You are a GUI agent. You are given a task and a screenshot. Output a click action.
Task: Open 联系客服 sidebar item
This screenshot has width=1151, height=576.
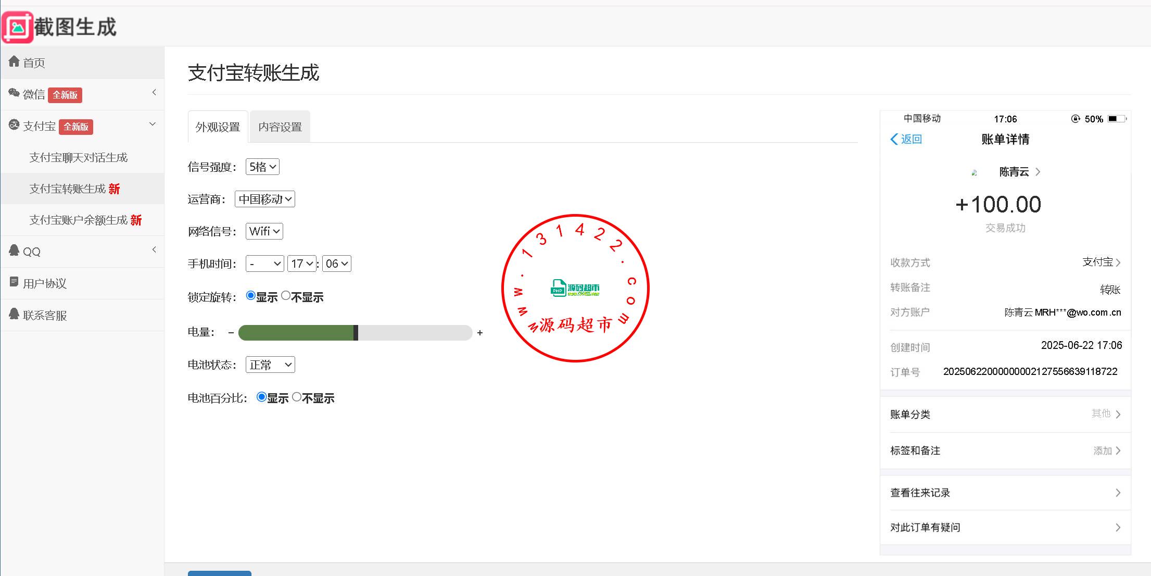point(82,315)
